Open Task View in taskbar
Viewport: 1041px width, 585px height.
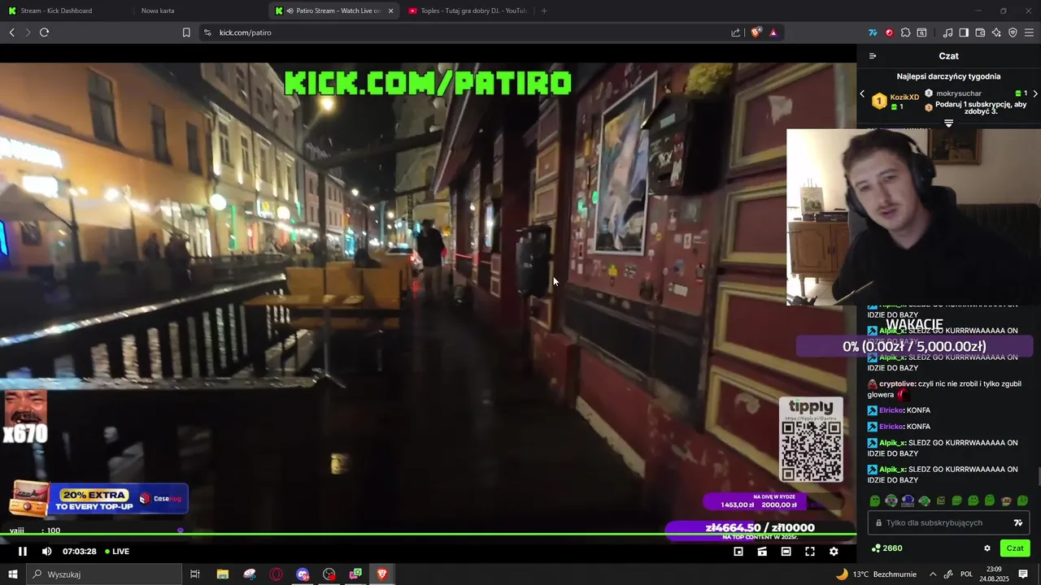(x=195, y=574)
